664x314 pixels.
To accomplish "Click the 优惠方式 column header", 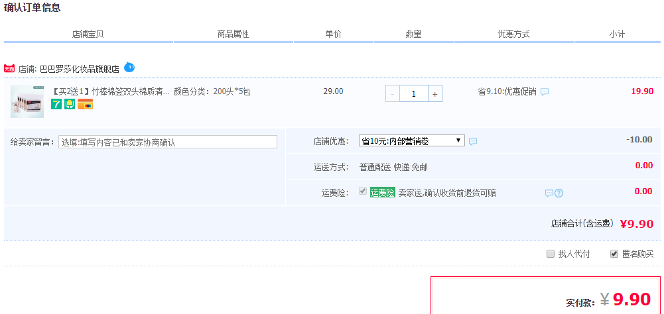I will pos(513,34).
